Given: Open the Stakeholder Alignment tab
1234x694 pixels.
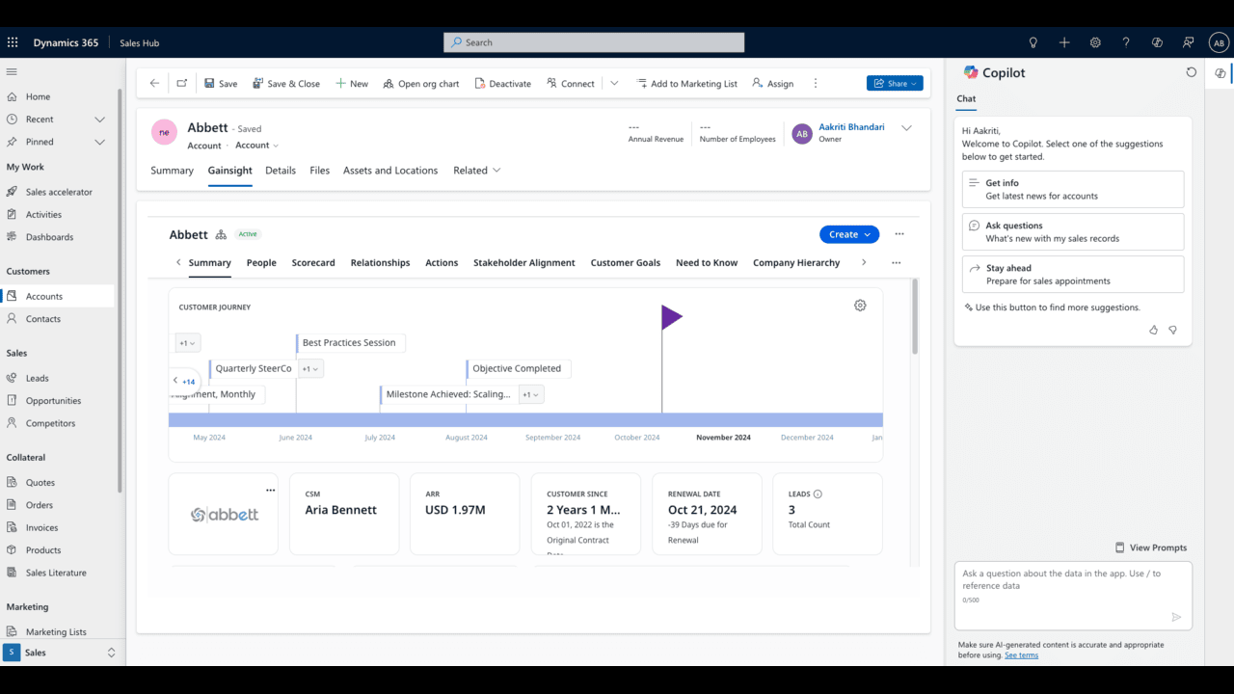Looking at the screenshot, I should coord(523,262).
